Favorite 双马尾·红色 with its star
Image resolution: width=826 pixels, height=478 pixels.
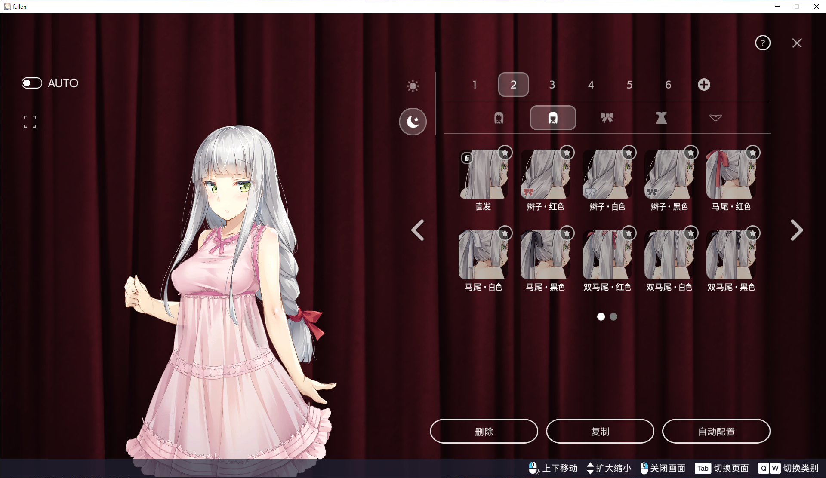click(x=629, y=233)
